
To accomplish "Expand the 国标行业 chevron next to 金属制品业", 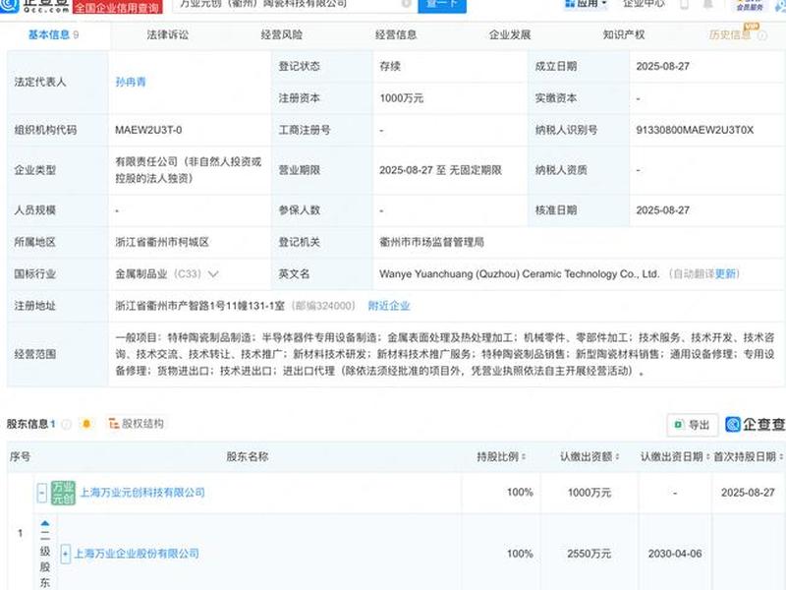I will tap(213, 274).
